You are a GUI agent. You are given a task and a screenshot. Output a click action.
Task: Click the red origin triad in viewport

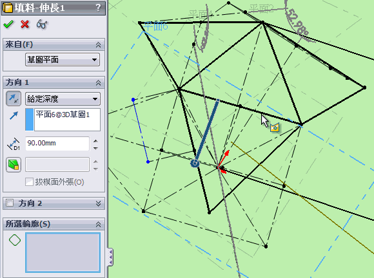coord(222,162)
